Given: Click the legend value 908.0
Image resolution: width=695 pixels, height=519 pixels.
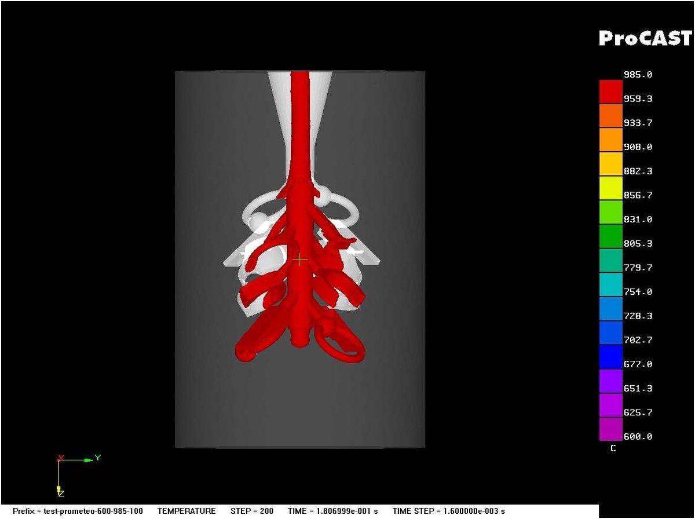Looking at the screenshot, I should coord(638,147).
